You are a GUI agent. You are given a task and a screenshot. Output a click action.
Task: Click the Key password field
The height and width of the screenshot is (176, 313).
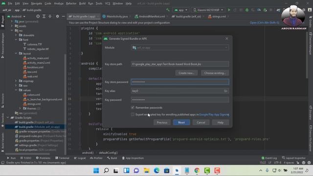(180, 100)
